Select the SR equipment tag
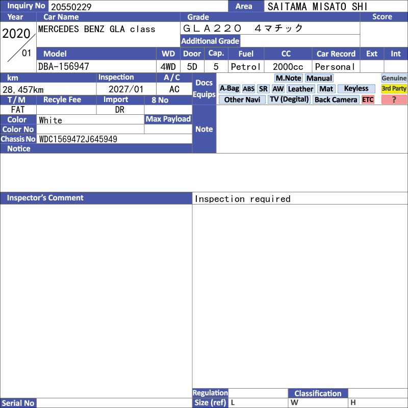 click(x=263, y=89)
